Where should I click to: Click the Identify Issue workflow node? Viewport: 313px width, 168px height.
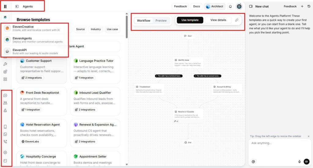tap(188, 62)
